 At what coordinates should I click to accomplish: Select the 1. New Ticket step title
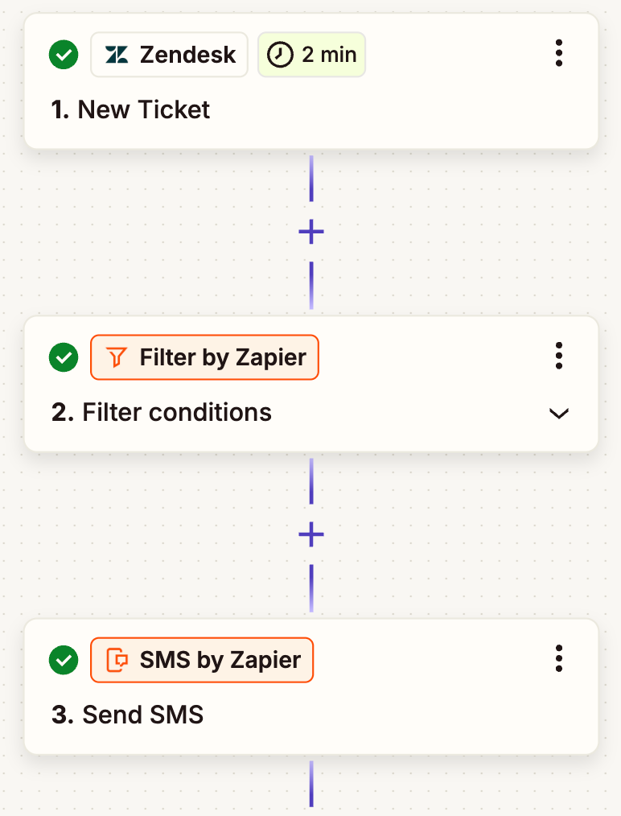130,110
